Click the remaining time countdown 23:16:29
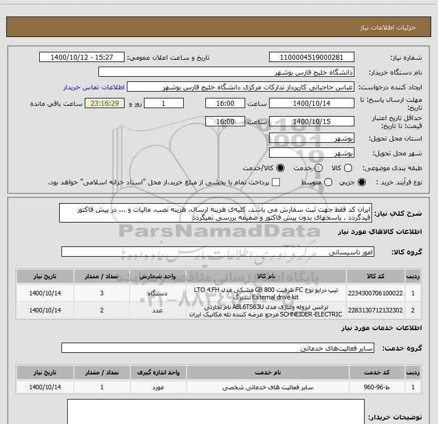The height and width of the screenshot is (424, 438). point(105,103)
